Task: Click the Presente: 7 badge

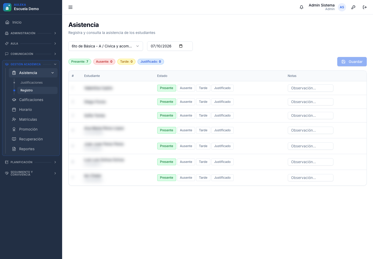Action: click(80, 62)
